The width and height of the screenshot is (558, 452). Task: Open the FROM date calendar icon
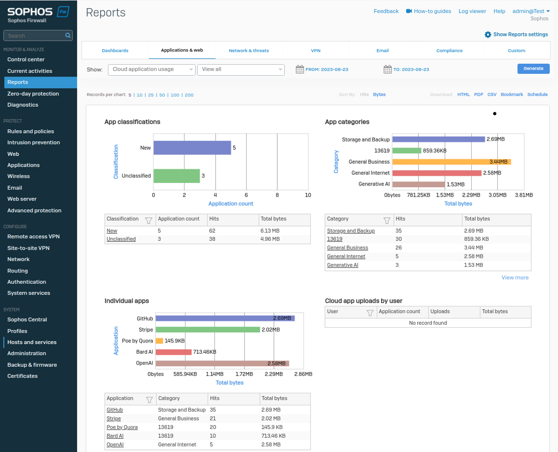[300, 69]
